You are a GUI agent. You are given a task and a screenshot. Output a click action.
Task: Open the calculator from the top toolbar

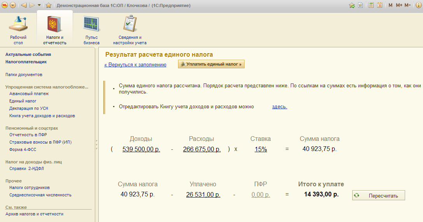click(371, 5)
